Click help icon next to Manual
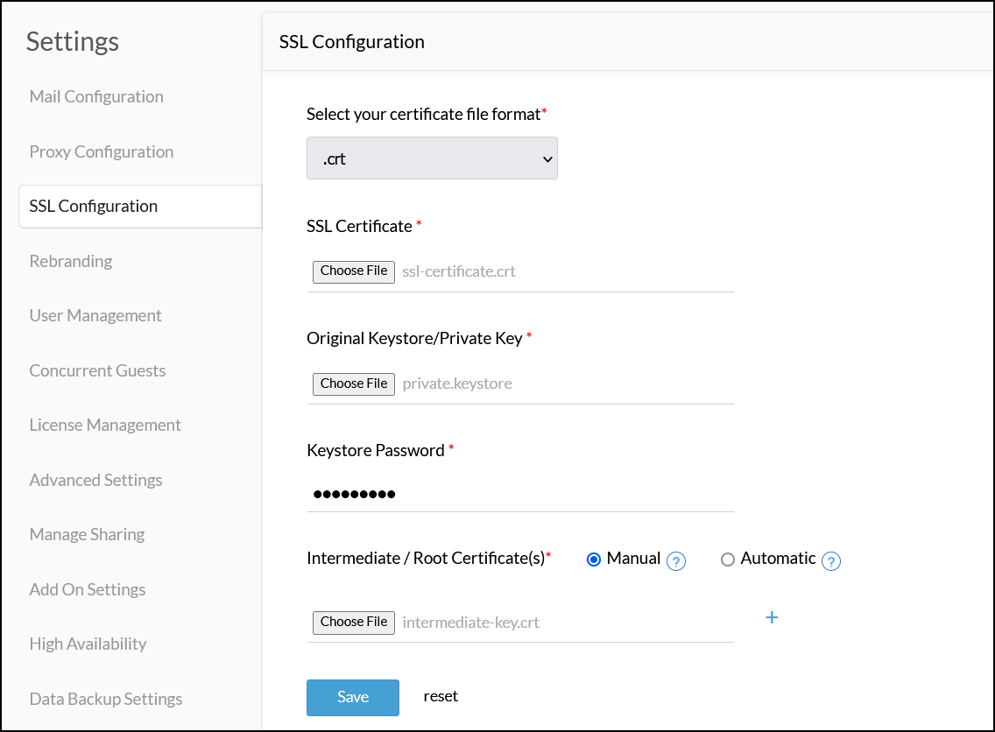995x732 pixels. click(x=675, y=561)
